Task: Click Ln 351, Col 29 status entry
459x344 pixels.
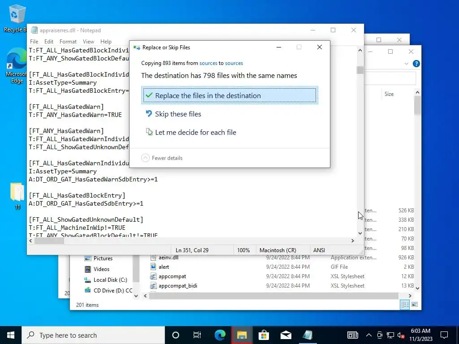Action: pos(192,250)
